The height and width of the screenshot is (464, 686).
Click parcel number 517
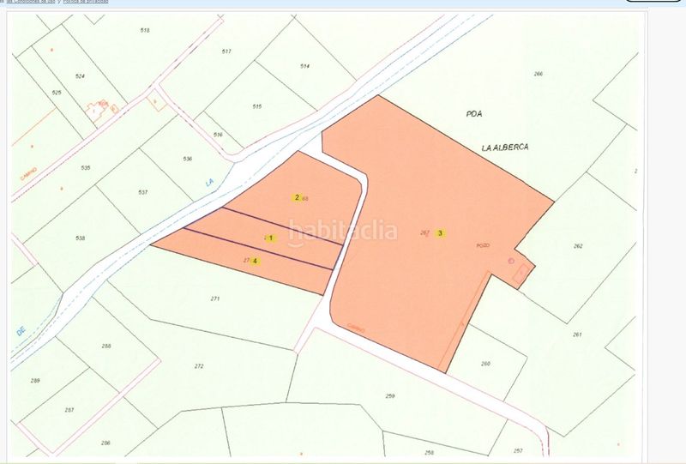click(226, 51)
